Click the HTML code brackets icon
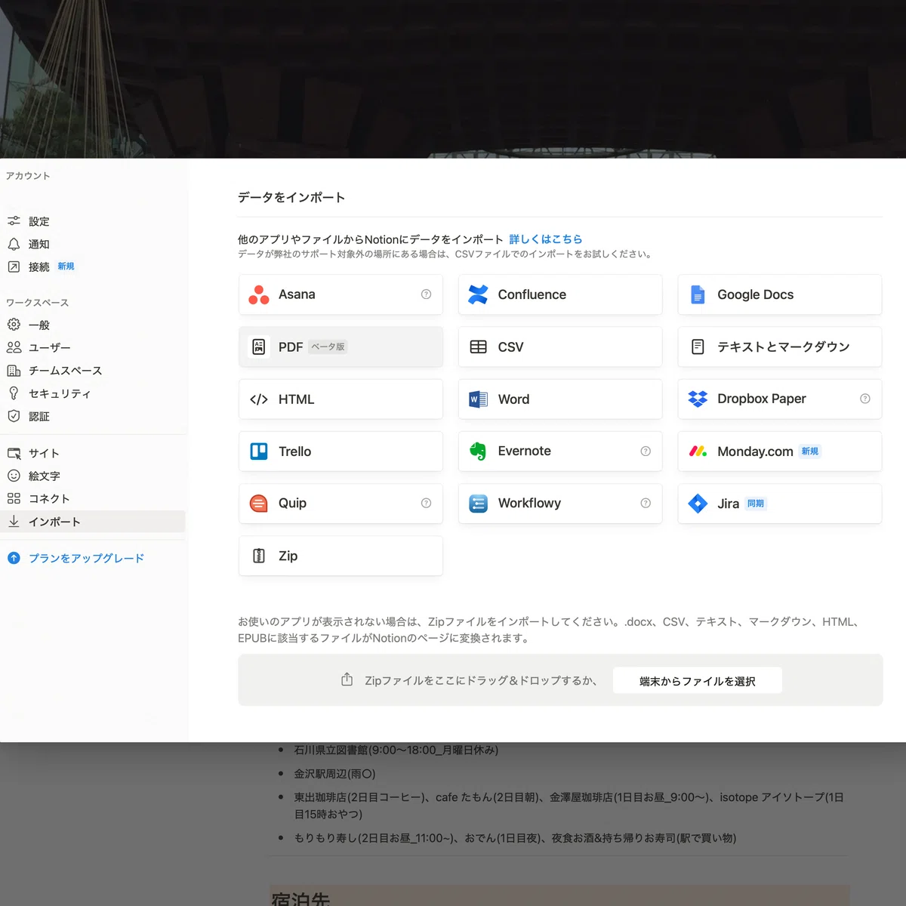This screenshot has width=906, height=906. click(259, 399)
